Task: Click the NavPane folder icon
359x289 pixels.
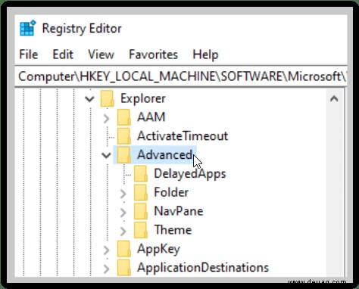Action: (141, 211)
